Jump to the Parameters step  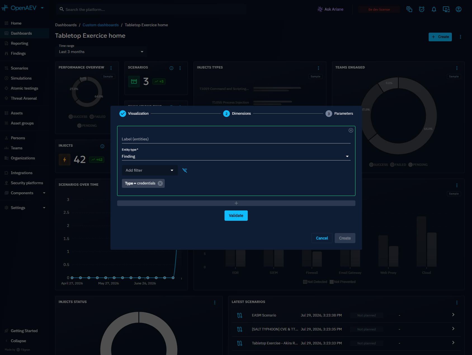[339, 114]
